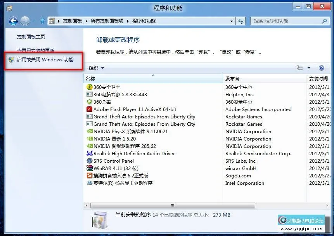Viewport: 334px width, 236px height.
Task: Click the 英特尔(R) 核芯显卡驱动程序 icon
Action: click(x=89, y=183)
